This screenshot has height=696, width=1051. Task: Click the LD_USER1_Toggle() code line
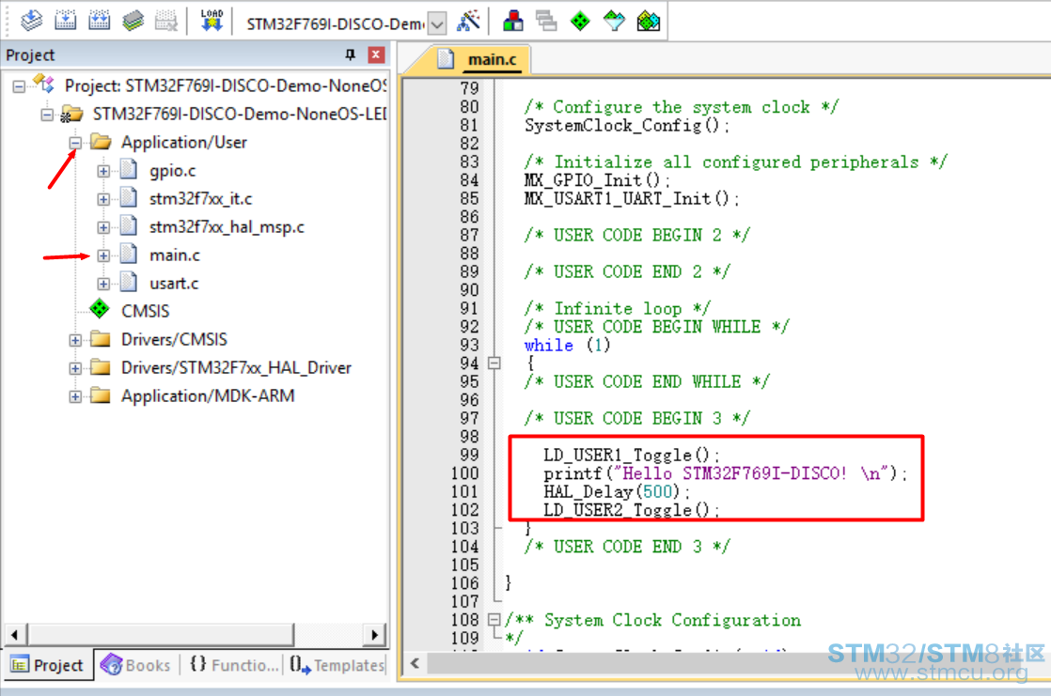pyautogui.click(x=632, y=455)
